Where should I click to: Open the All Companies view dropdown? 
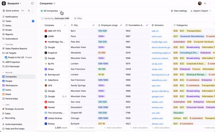point(51,11)
